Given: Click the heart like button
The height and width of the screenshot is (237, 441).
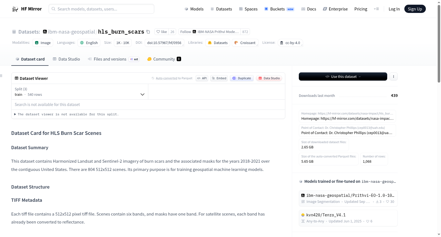Looking at the screenshot, I should (x=162, y=32).
